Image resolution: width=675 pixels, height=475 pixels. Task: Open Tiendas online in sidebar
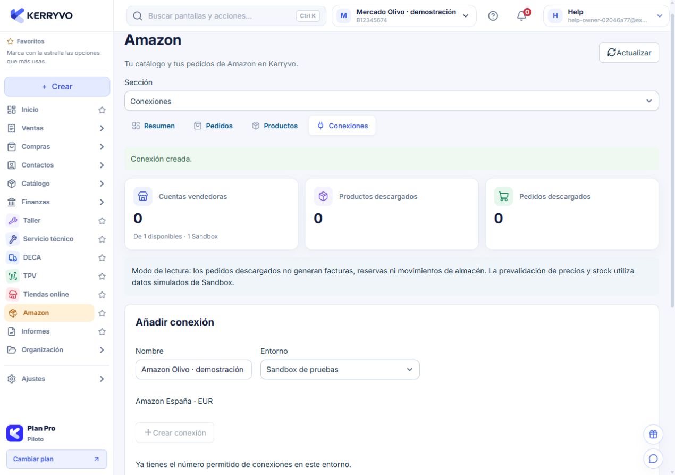(49, 295)
